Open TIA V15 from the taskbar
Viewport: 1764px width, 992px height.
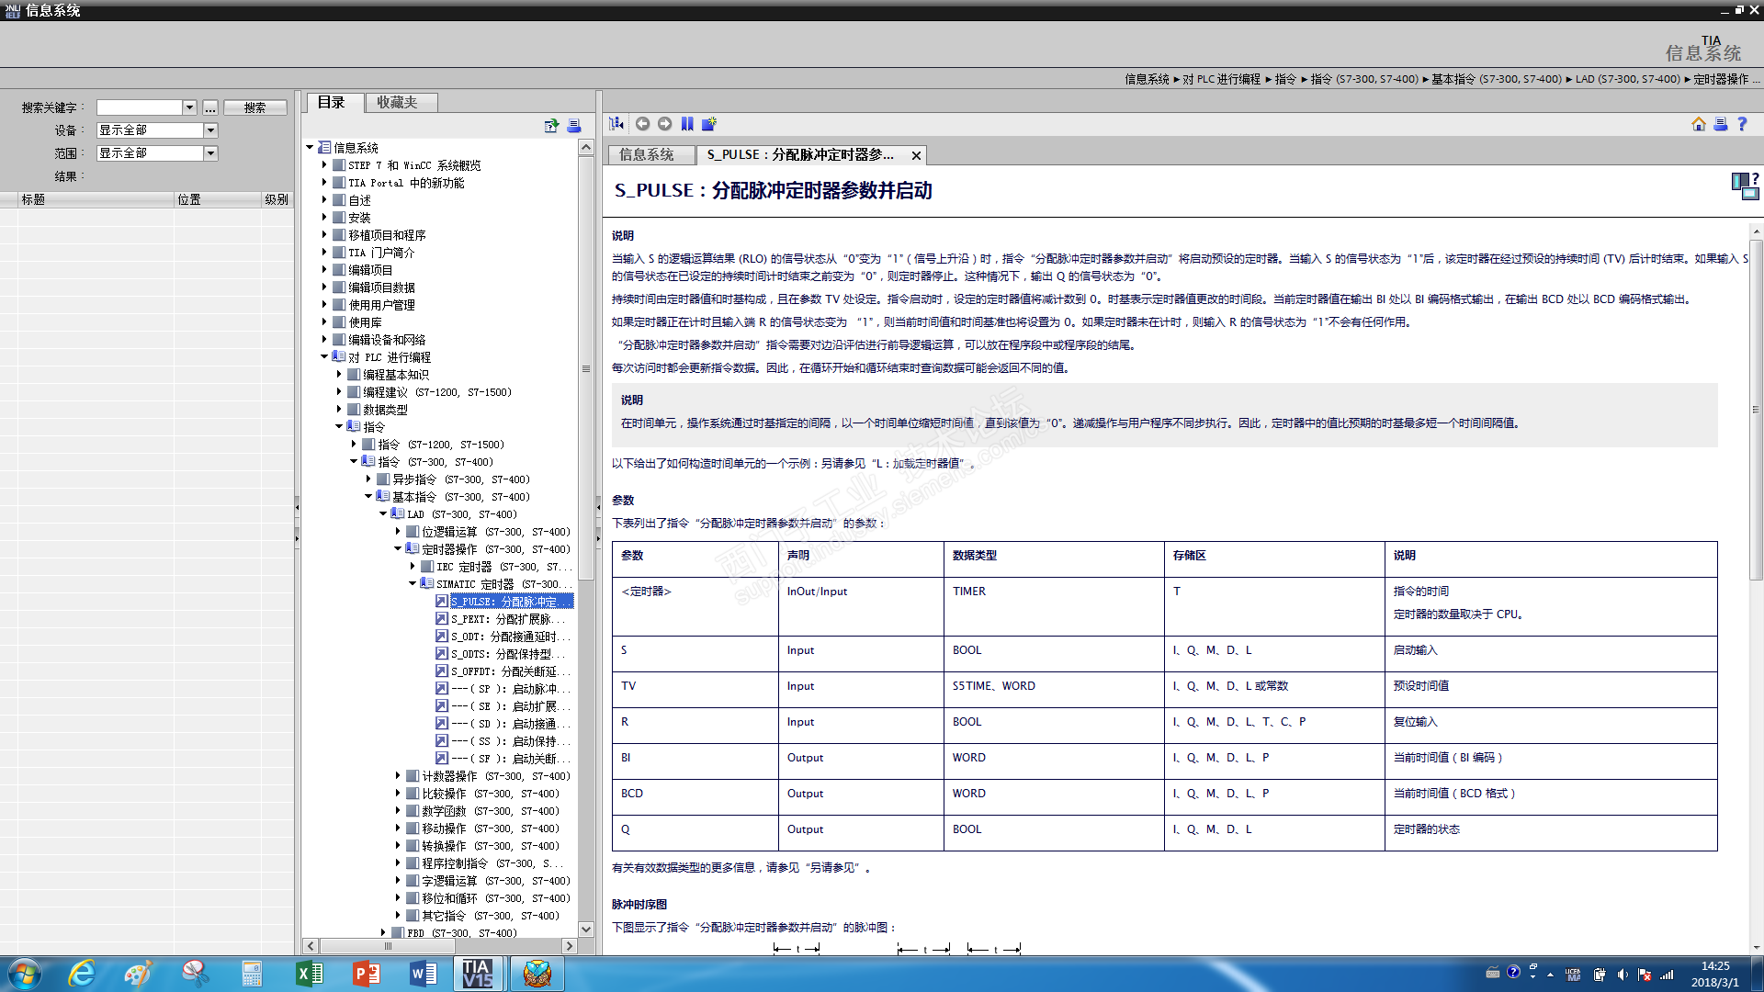coord(478,973)
